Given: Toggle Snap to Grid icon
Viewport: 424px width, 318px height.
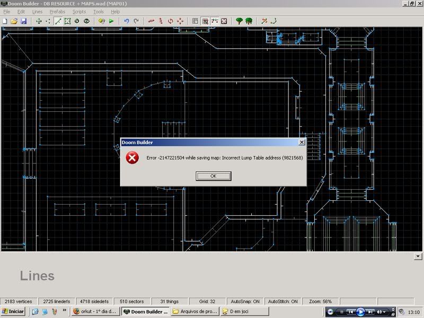Looking at the screenshot, I should (x=205, y=21).
